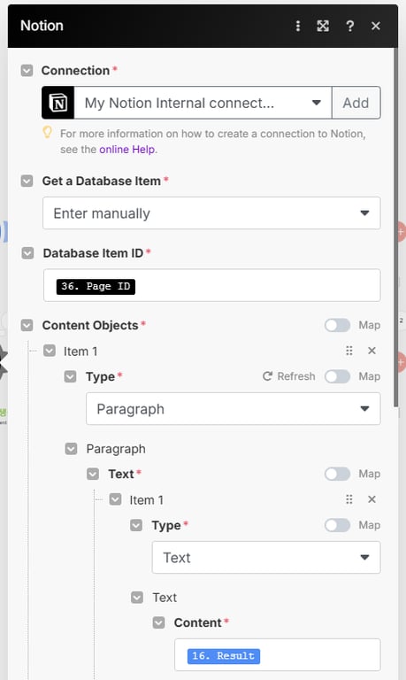The image size is (406, 680).
Task: Collapse the Database Item ID section
Action: pyautogui.click(x=27, y=253)
